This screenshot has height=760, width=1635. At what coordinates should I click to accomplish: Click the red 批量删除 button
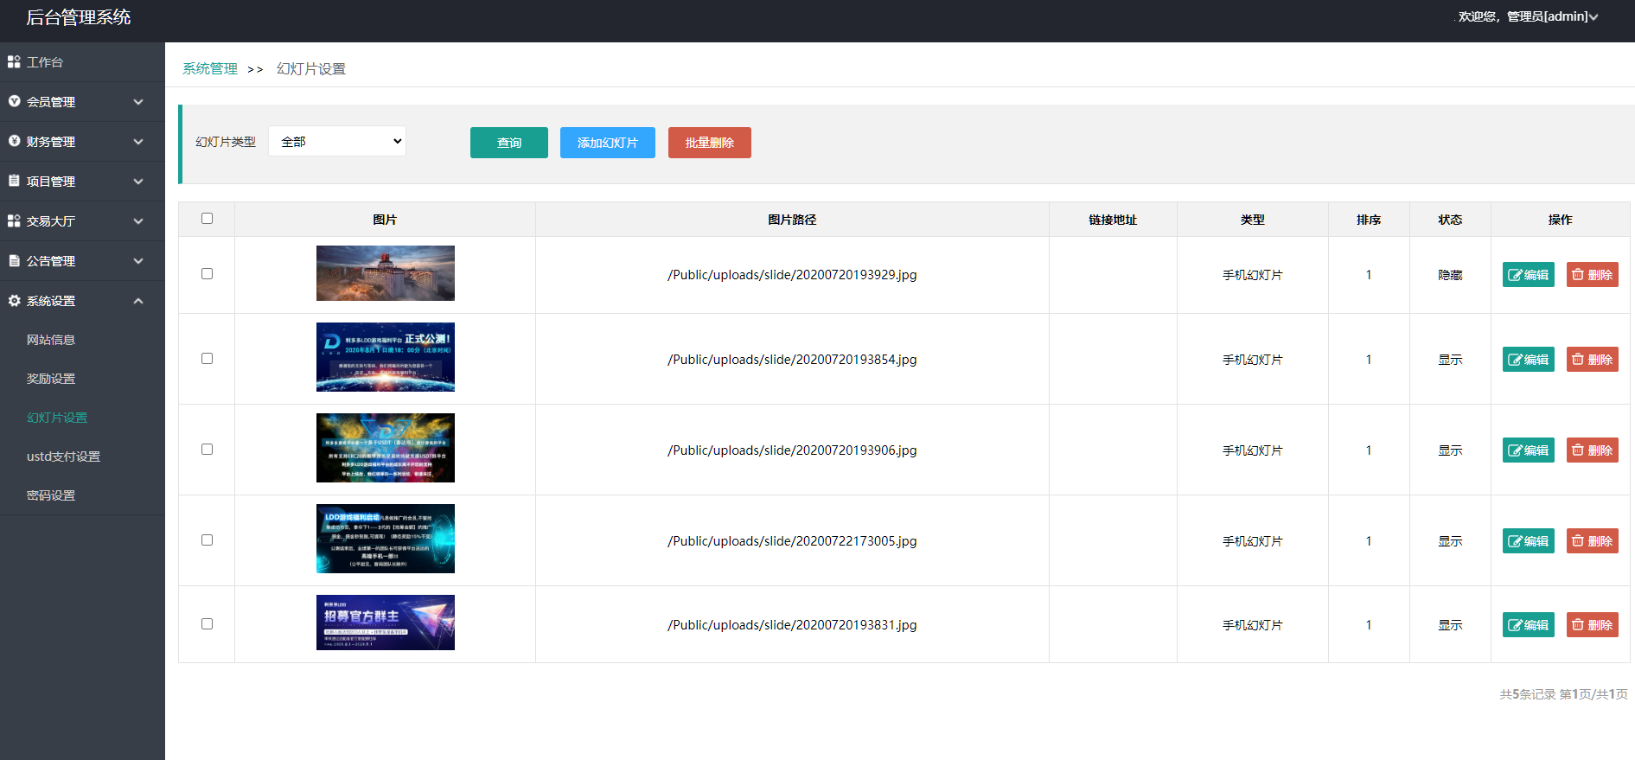tap(709, 143)
